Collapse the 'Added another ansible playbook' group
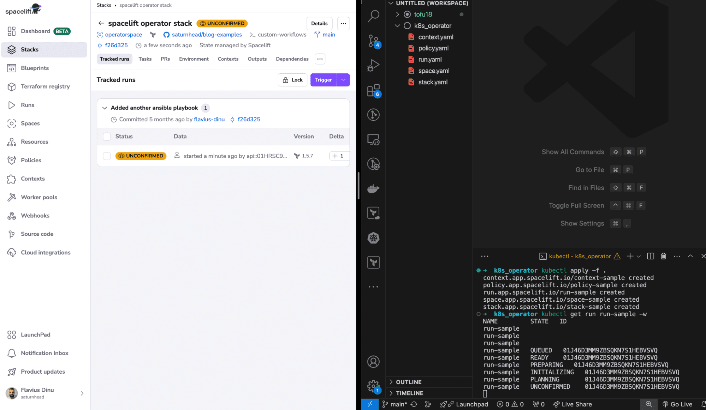Screen dimensions: 706x410 tap(105, 108)
